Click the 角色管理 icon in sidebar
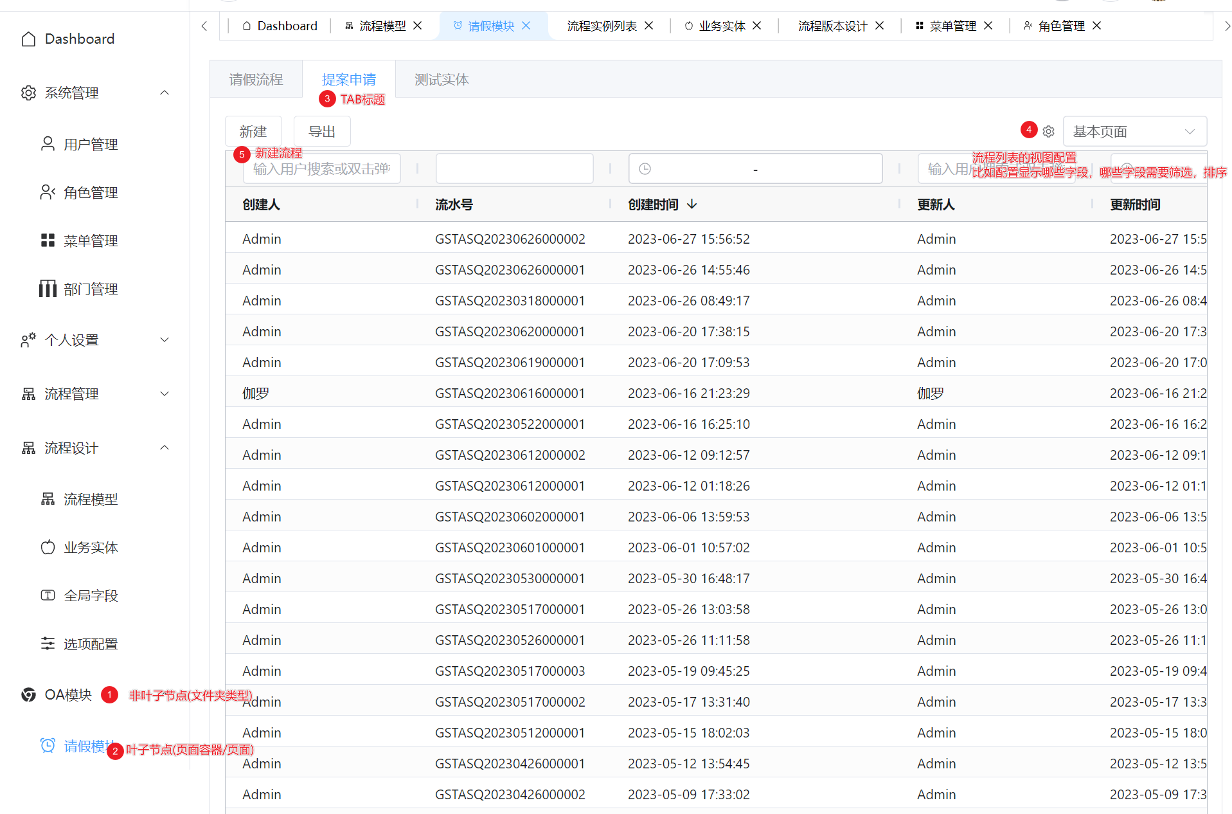The height and width of the screenshot is (814, 1232). [x=48, y=192]
